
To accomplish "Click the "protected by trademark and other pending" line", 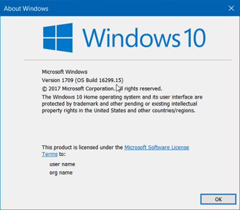I will point(119,104).
